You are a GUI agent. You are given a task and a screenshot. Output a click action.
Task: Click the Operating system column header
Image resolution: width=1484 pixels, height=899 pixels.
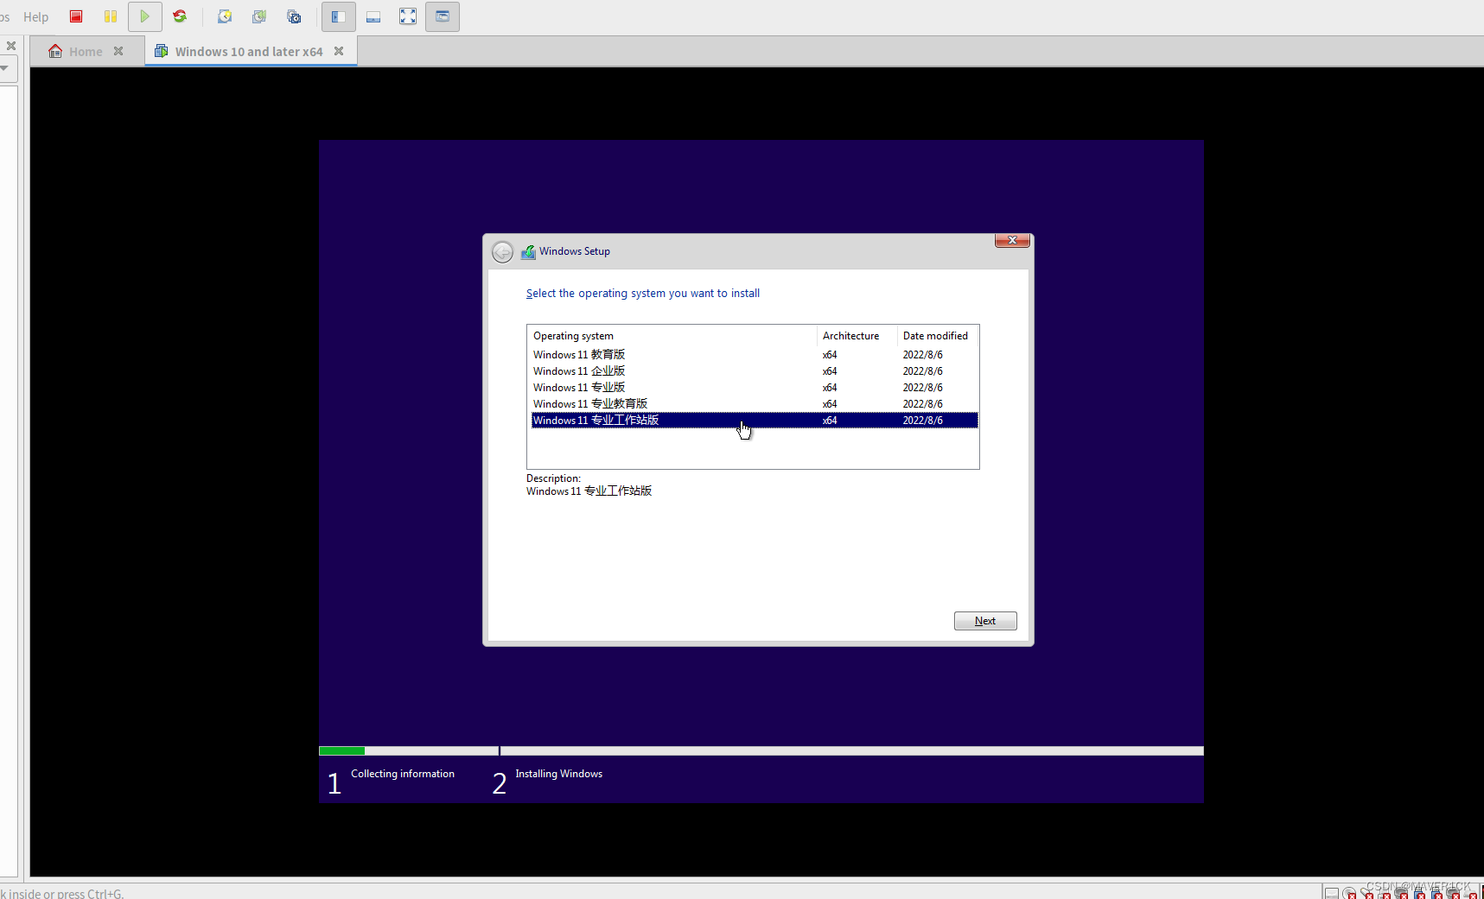tap(672, 336)
